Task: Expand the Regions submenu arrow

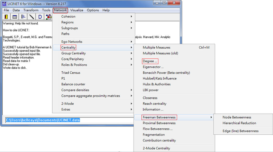Action: pos(131,22)
